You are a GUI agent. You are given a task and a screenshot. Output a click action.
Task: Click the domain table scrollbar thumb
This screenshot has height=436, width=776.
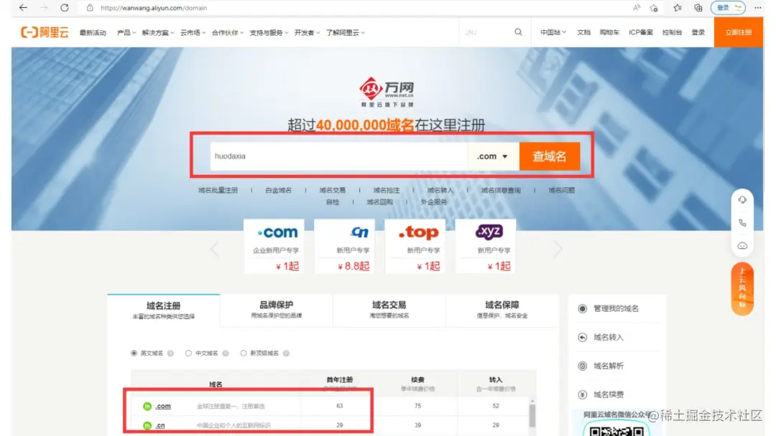coord(532,414)
